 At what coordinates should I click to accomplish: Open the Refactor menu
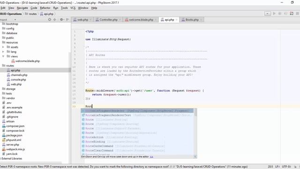point(45,8)
